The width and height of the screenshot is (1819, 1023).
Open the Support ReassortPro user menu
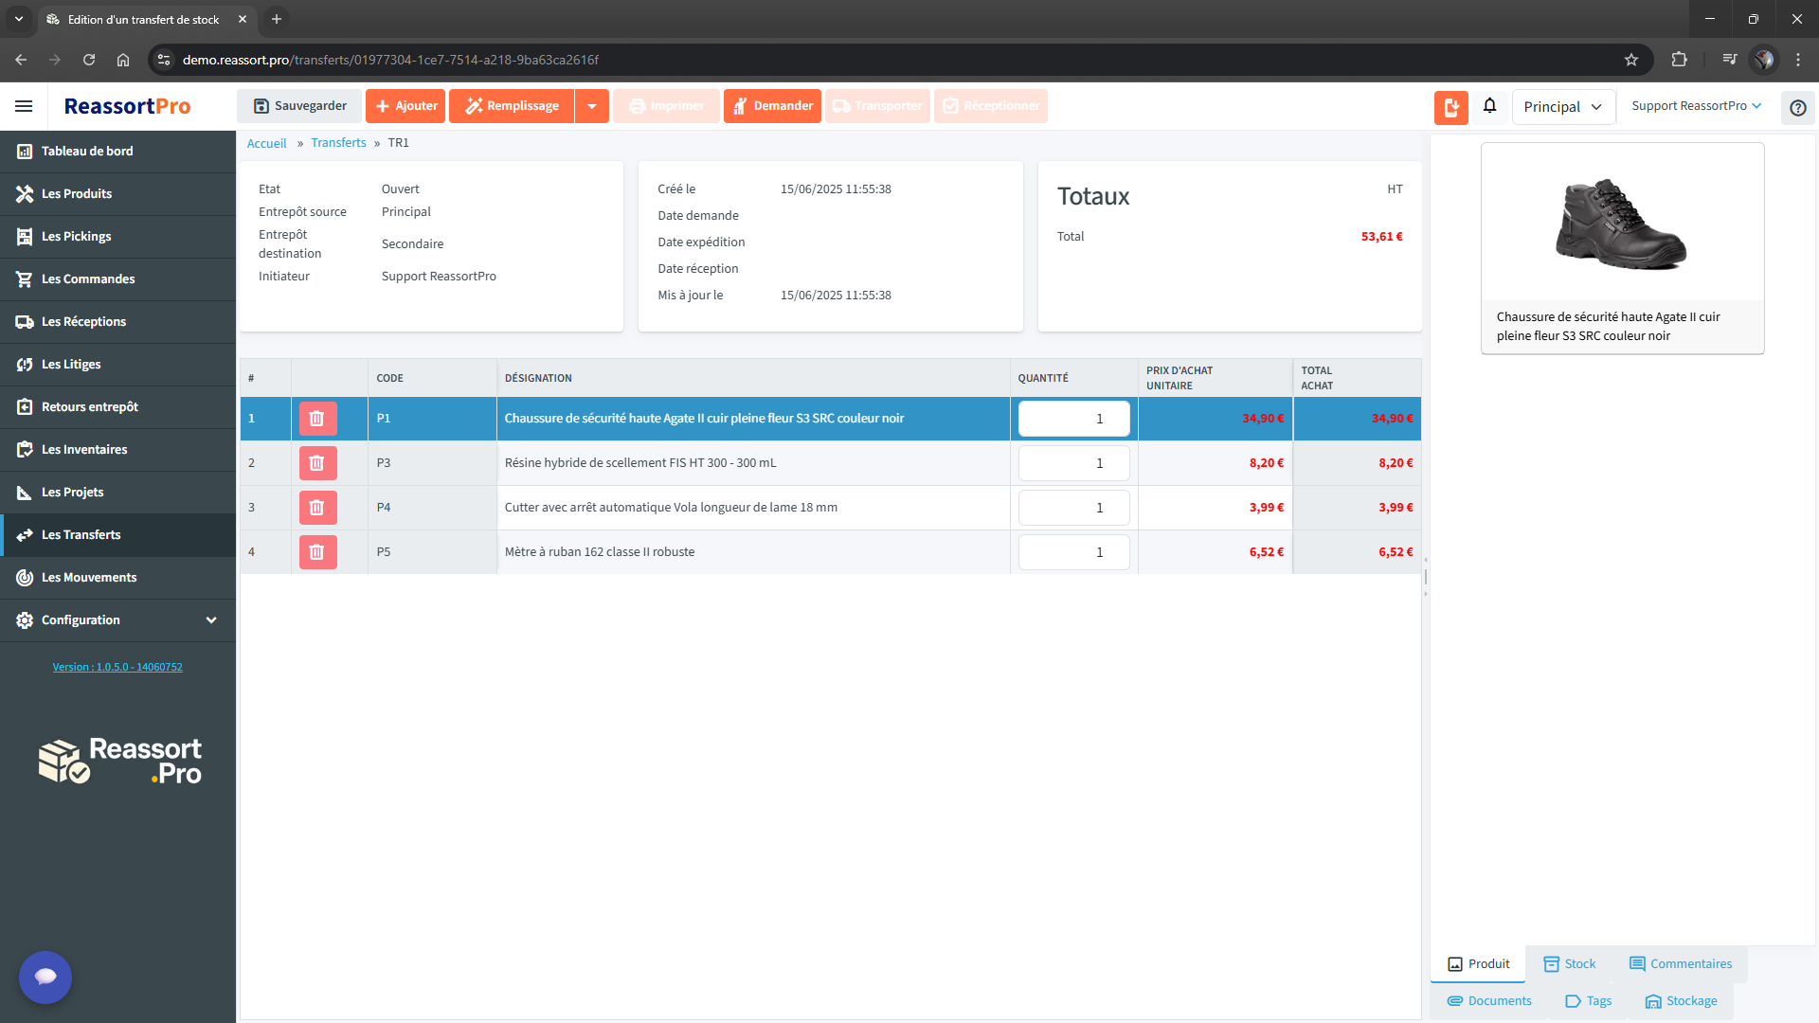[1696, 106]
